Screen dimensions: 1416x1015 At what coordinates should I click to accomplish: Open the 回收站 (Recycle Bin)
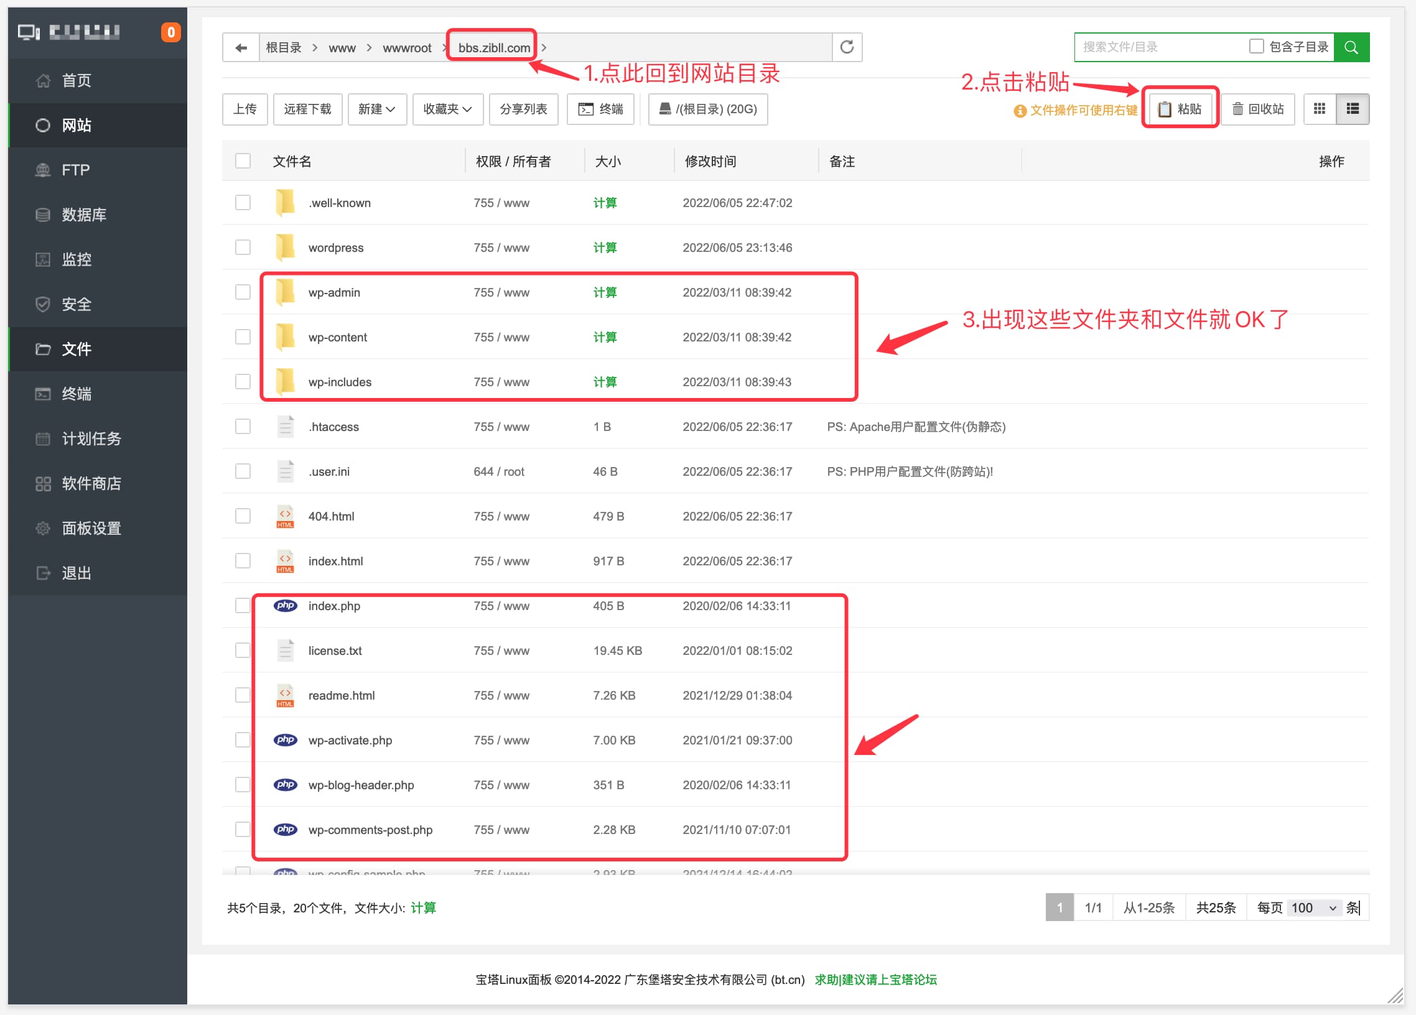[x=1257, y=109]
